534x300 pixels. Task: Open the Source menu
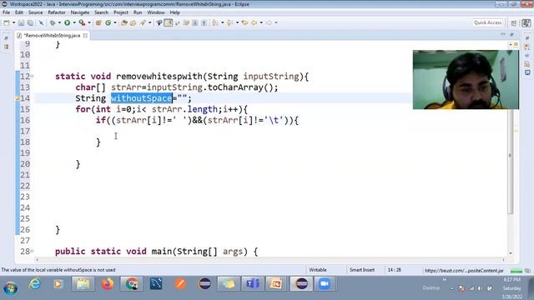35,12
